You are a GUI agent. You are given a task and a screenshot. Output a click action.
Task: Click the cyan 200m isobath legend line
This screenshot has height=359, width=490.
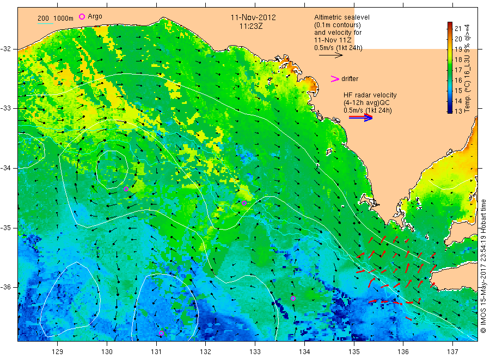[45, 23]
